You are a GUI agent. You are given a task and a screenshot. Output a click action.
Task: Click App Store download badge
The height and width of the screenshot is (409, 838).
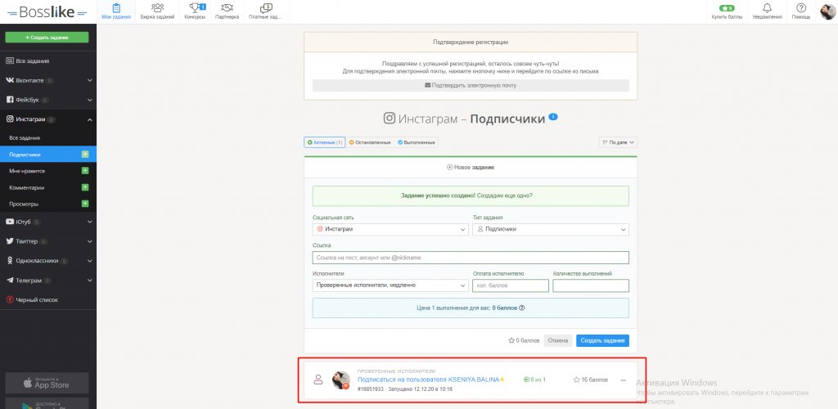(47, 383)
